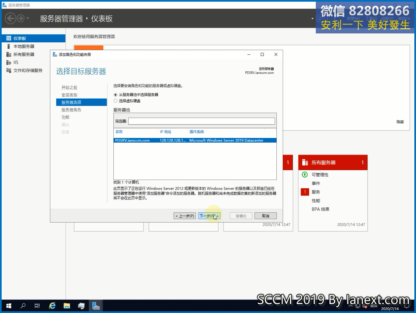Viewport: 416px width, 313px height.
Task: Select the 服务器选择 wizard step
Action: point(82,102)
